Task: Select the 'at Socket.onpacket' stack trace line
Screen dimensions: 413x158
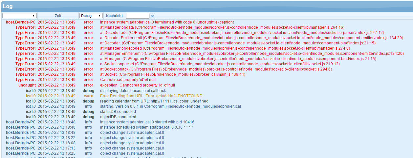Action: pos(220,64)
